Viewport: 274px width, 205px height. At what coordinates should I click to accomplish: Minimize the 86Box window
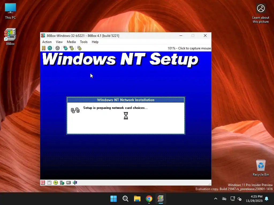point(181,36)
